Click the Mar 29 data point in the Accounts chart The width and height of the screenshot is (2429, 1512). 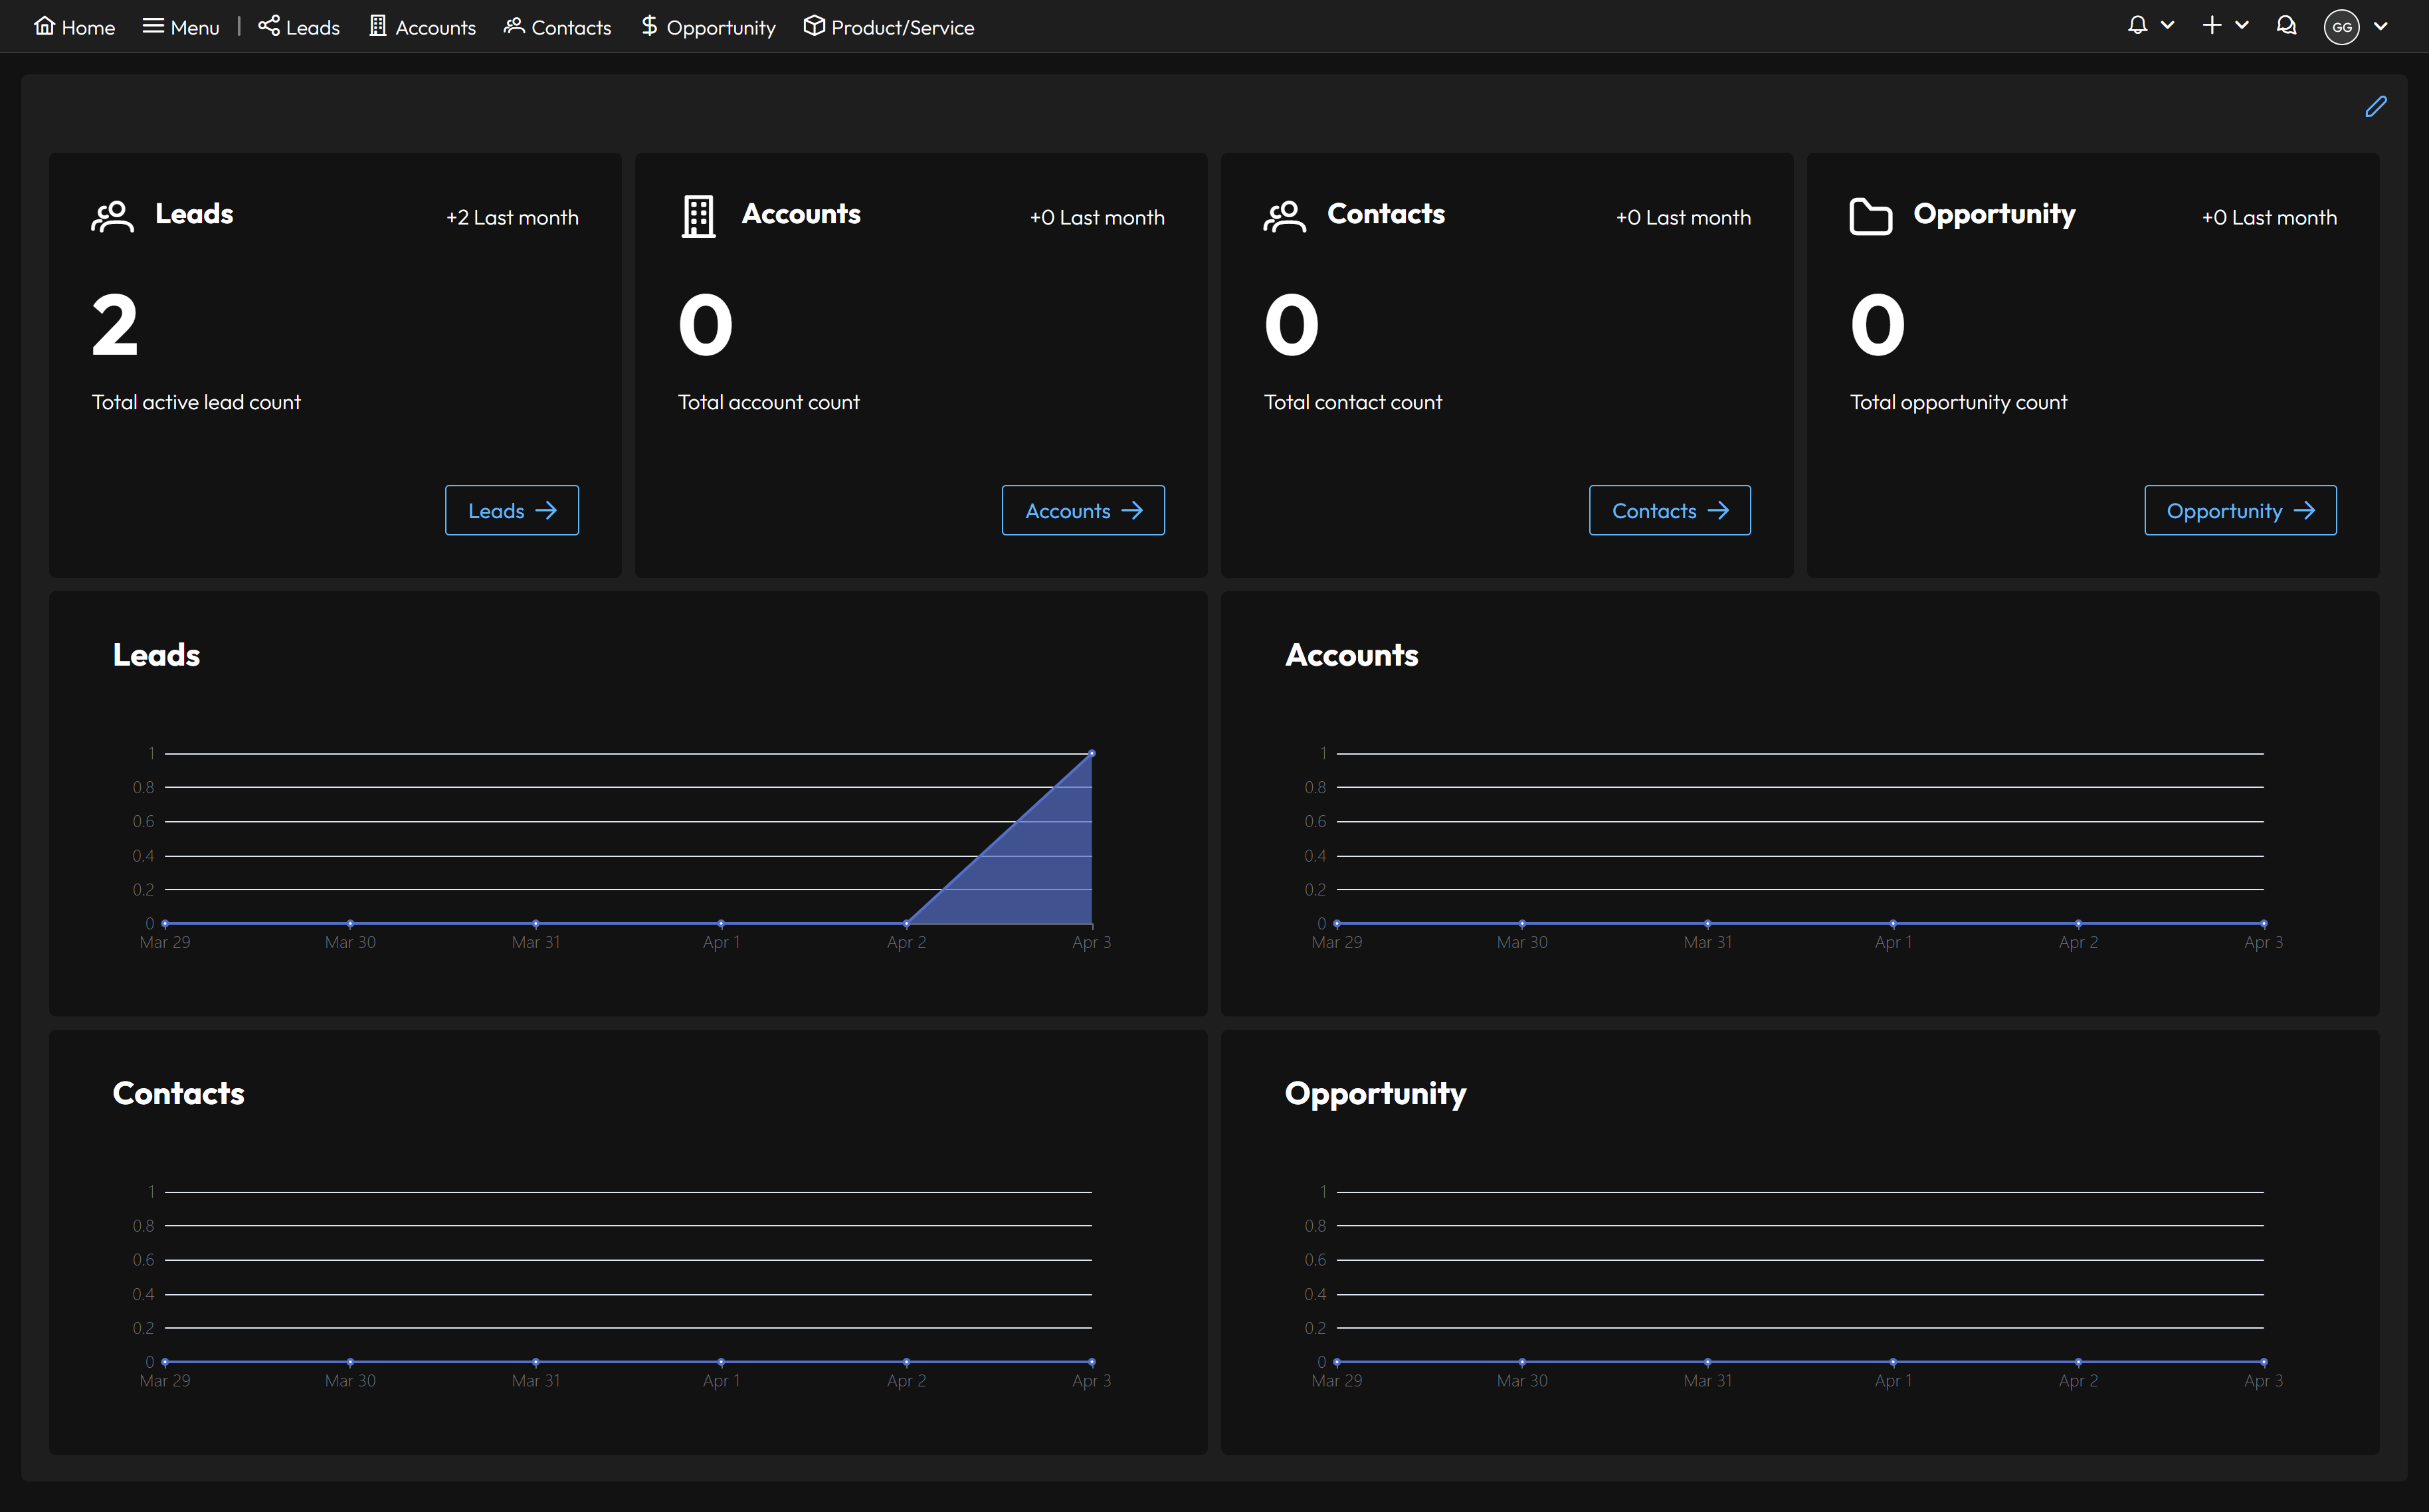coord(1337,923)
